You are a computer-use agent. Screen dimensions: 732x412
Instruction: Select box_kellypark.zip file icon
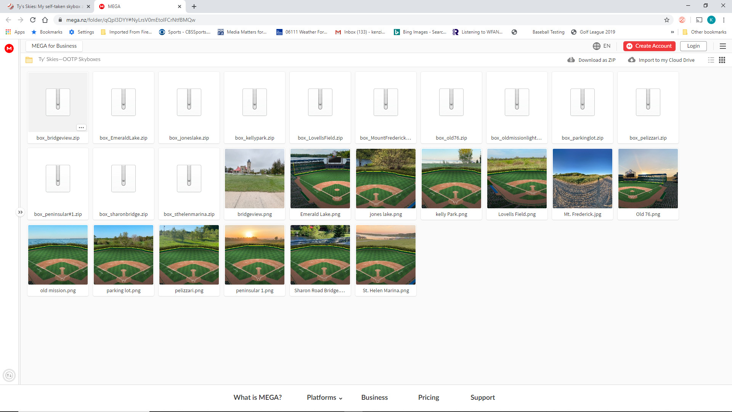click(255, 102)
